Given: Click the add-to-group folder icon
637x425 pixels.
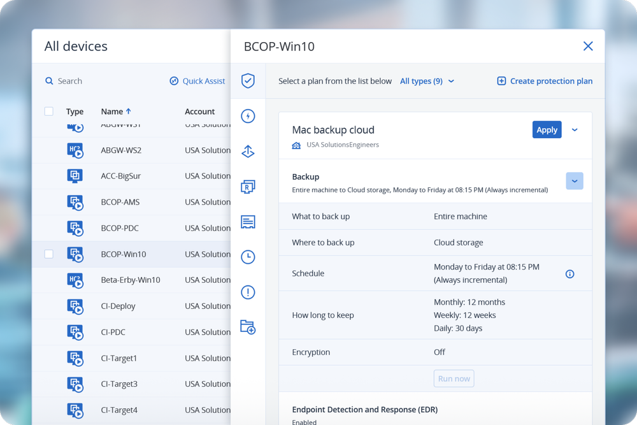Looking at the screenshot, I should pyautogui.click(x=248, y=328).
